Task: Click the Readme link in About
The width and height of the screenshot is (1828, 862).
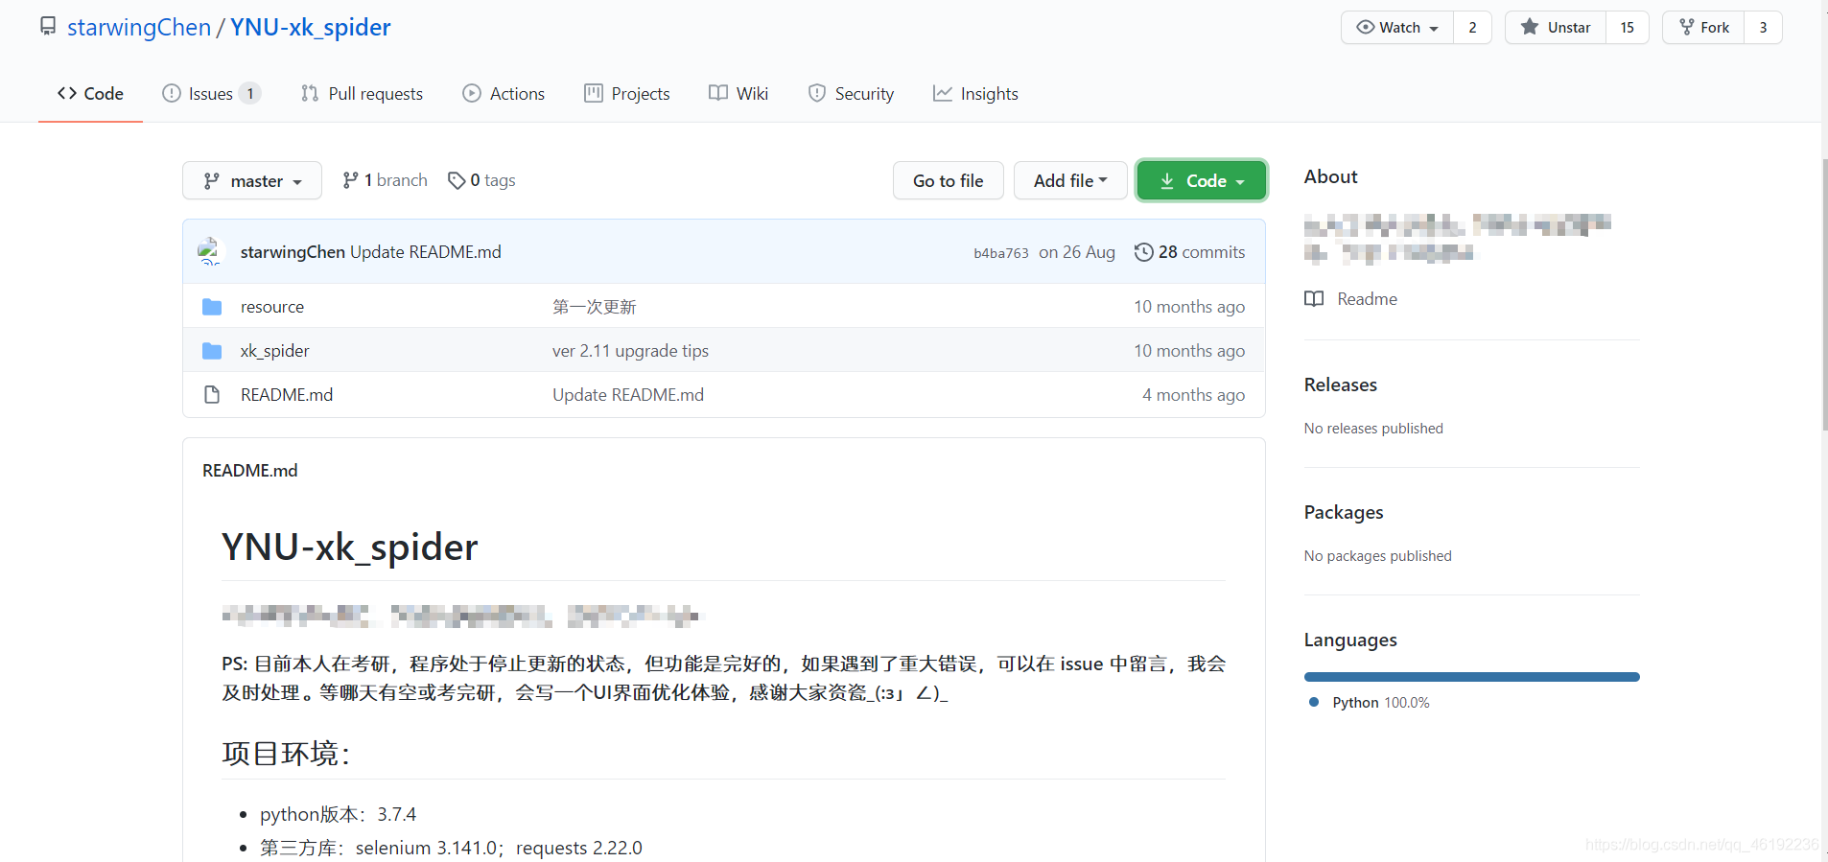Action: tap(1367, 299)
